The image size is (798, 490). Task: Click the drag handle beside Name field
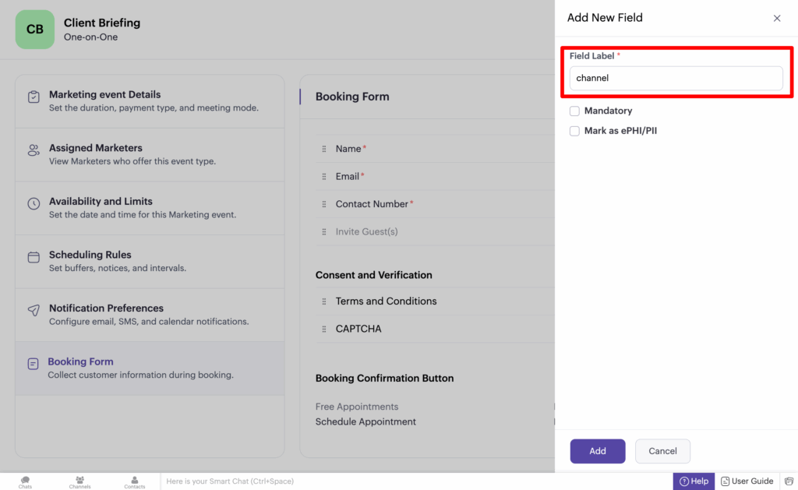tap(324, 149)
